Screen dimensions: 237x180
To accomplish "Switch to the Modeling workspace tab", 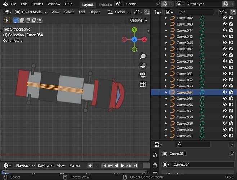I will tap(105, 5).
